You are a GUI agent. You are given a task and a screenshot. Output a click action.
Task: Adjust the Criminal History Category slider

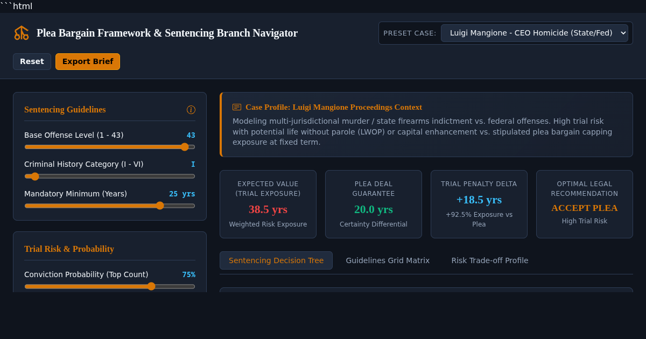tap(110, 176)
